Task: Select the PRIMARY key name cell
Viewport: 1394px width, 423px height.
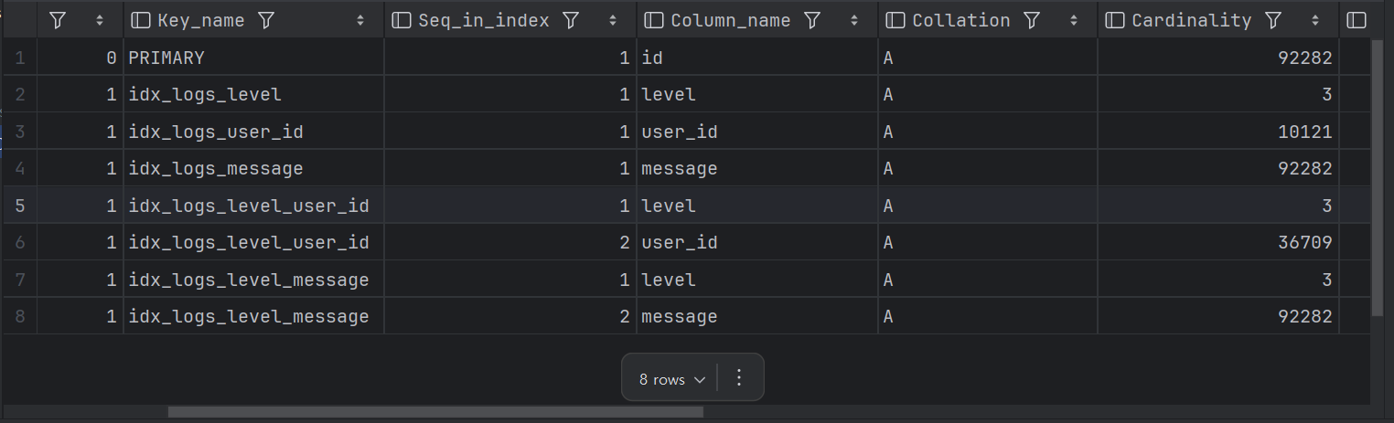Action: [166, 58]
